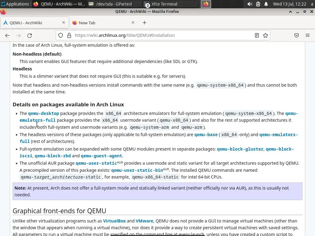Toggle reader view icon

click(x=257, y=36)
